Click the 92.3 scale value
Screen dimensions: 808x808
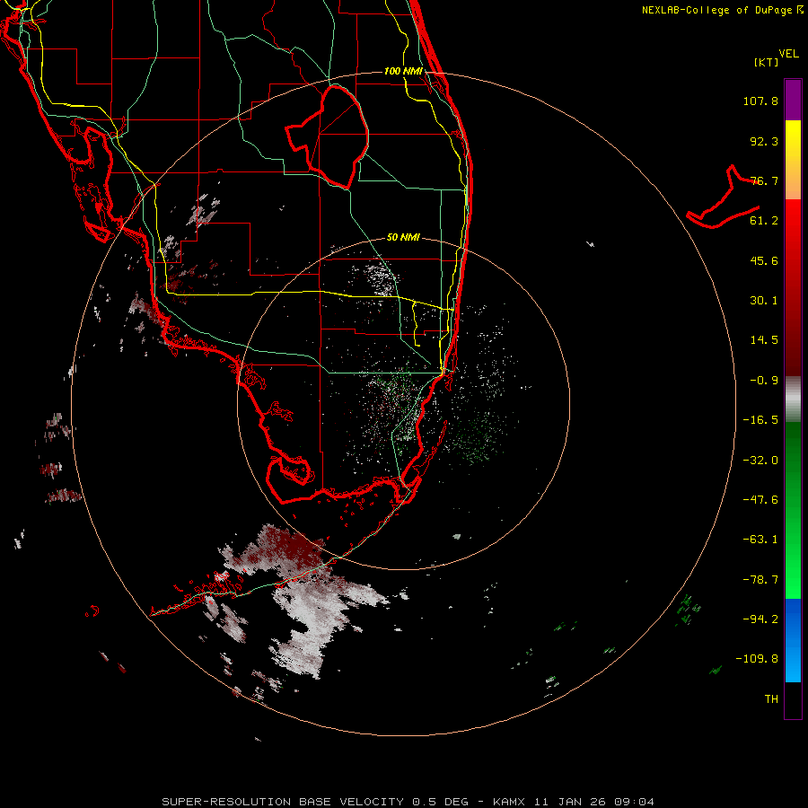click(764, 141)
